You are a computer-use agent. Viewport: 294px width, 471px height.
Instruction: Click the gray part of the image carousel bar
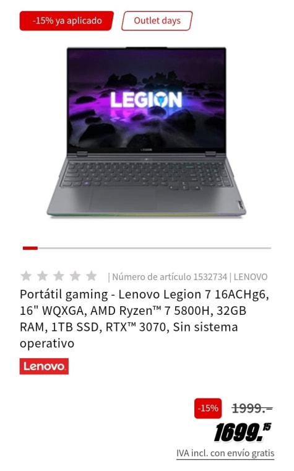[154, 248]
